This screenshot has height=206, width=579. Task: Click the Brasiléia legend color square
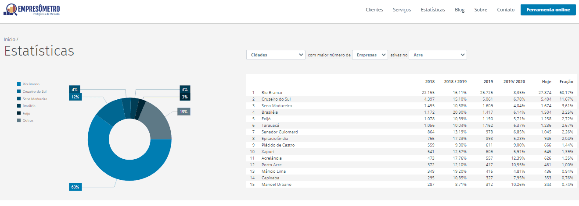tap(19, 106)
